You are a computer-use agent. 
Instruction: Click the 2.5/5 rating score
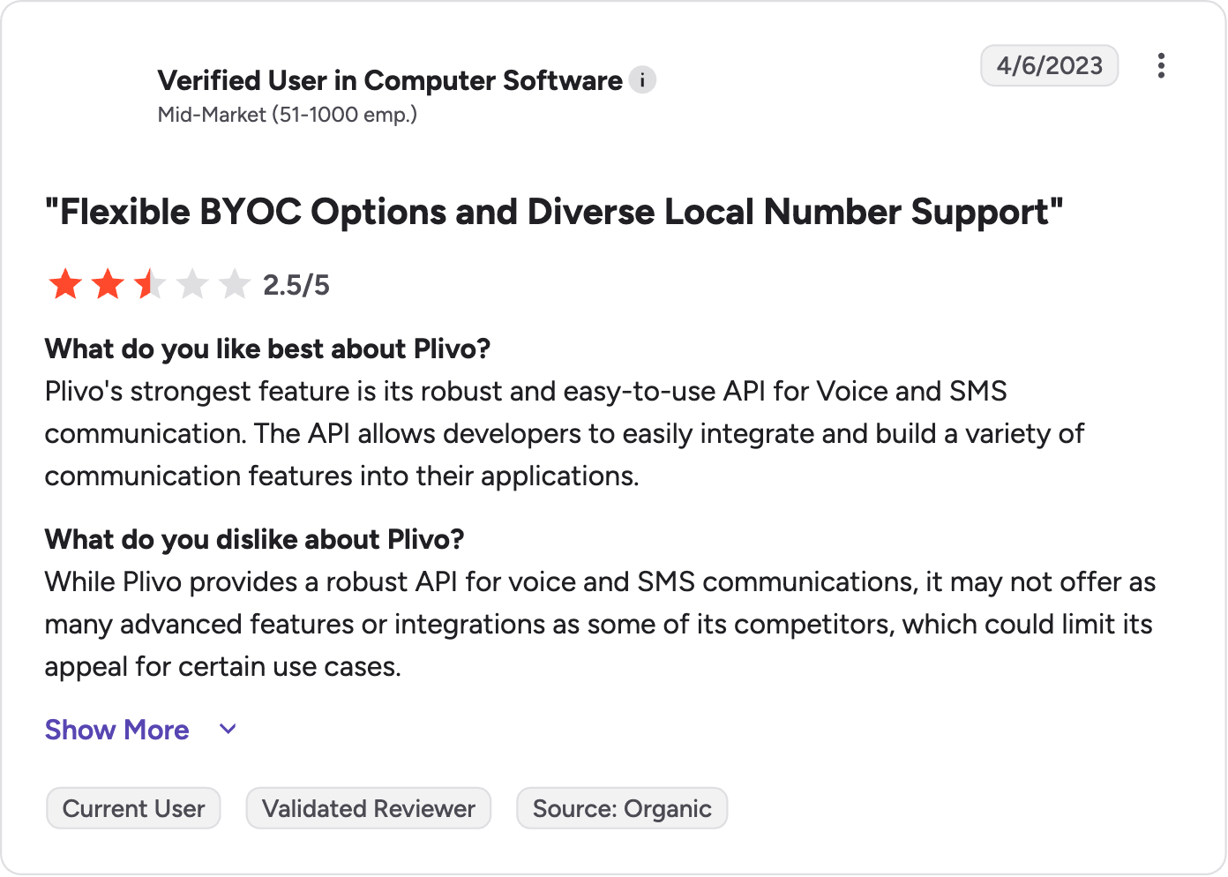coord(296,285)
